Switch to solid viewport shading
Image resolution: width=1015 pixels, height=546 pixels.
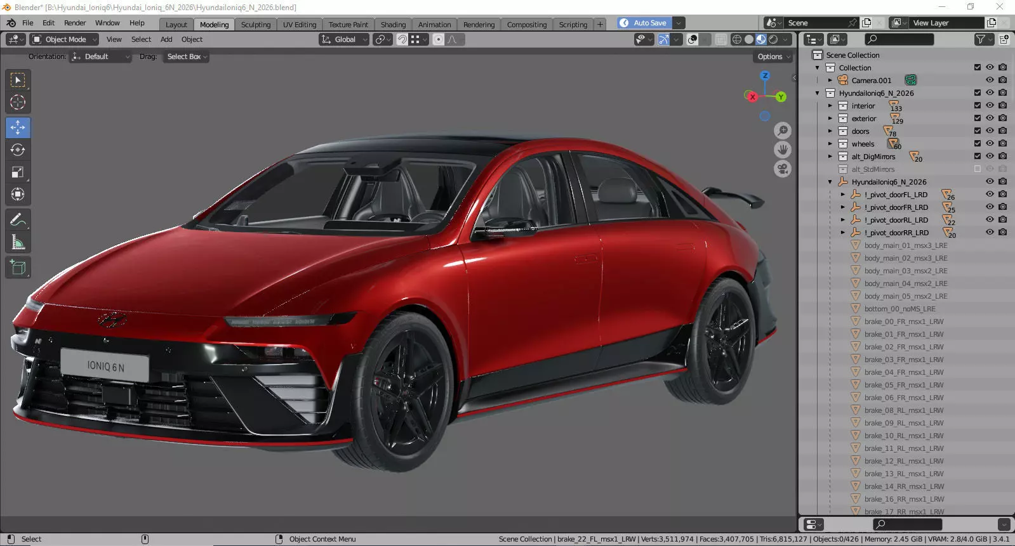tap(749, 39)
